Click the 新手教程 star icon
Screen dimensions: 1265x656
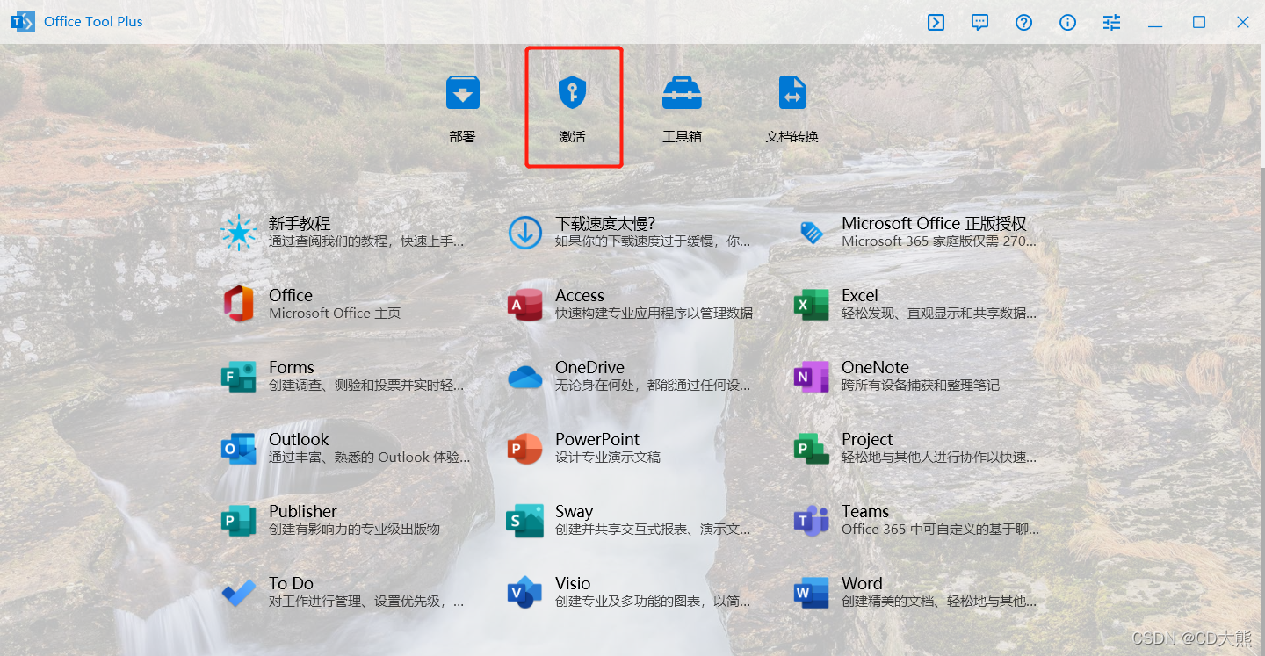click(x=238, y=233)
